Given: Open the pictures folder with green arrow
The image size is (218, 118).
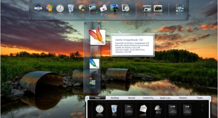Looking at the screenshot, I should [x=93, y=8].
